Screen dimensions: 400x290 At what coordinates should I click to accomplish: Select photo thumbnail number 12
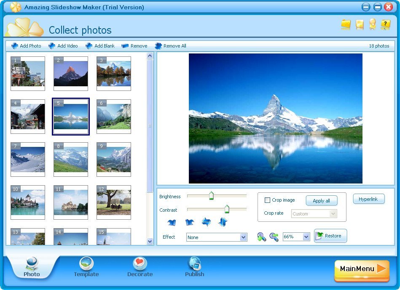tap(113, 202)
